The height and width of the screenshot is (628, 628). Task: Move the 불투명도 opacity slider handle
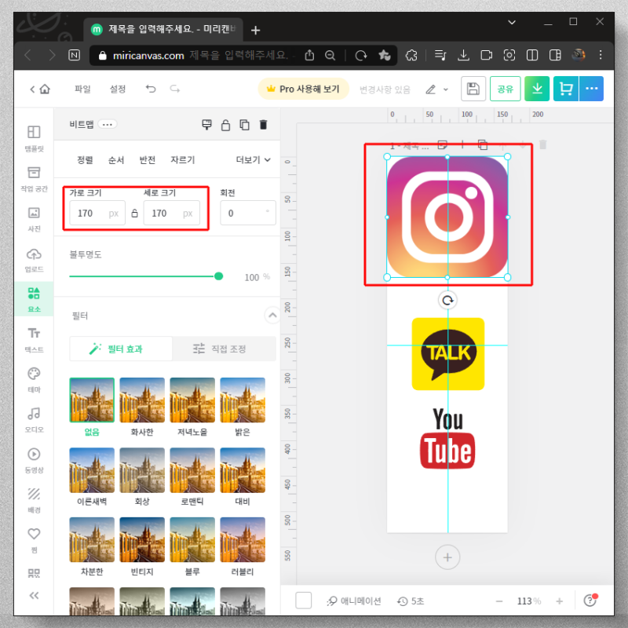pyautogui.click(x=219, y=276)
